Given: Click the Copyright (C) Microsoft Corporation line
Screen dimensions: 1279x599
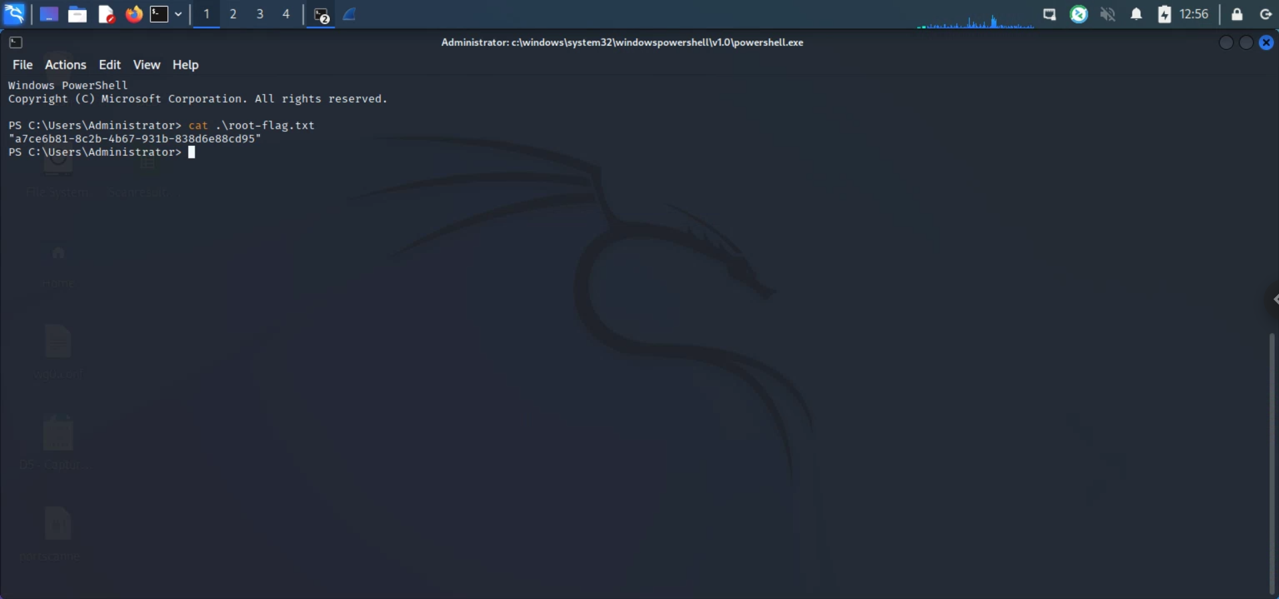Looking at the screenshot, I should click(x=198, y=99).
